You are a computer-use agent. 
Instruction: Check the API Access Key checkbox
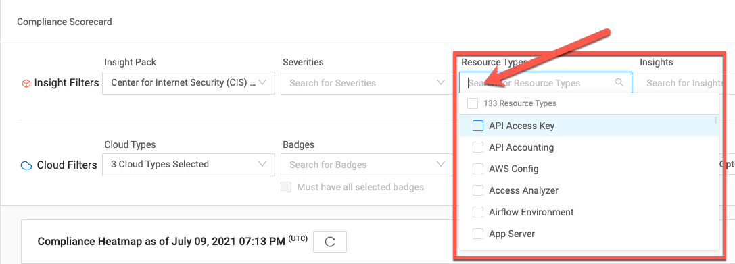(x=477, y=126)
